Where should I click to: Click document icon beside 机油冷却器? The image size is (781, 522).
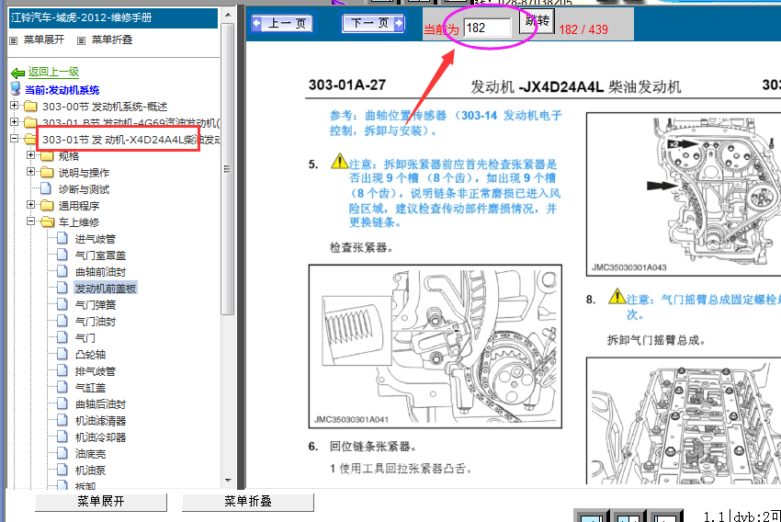tap(62, 437)
